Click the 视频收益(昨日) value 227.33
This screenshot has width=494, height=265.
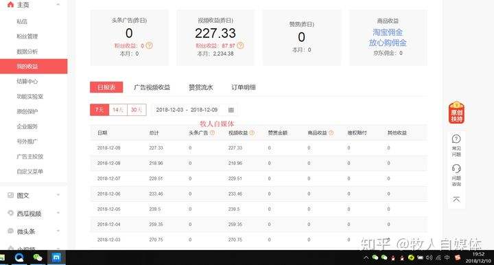[x=215, y=33]
